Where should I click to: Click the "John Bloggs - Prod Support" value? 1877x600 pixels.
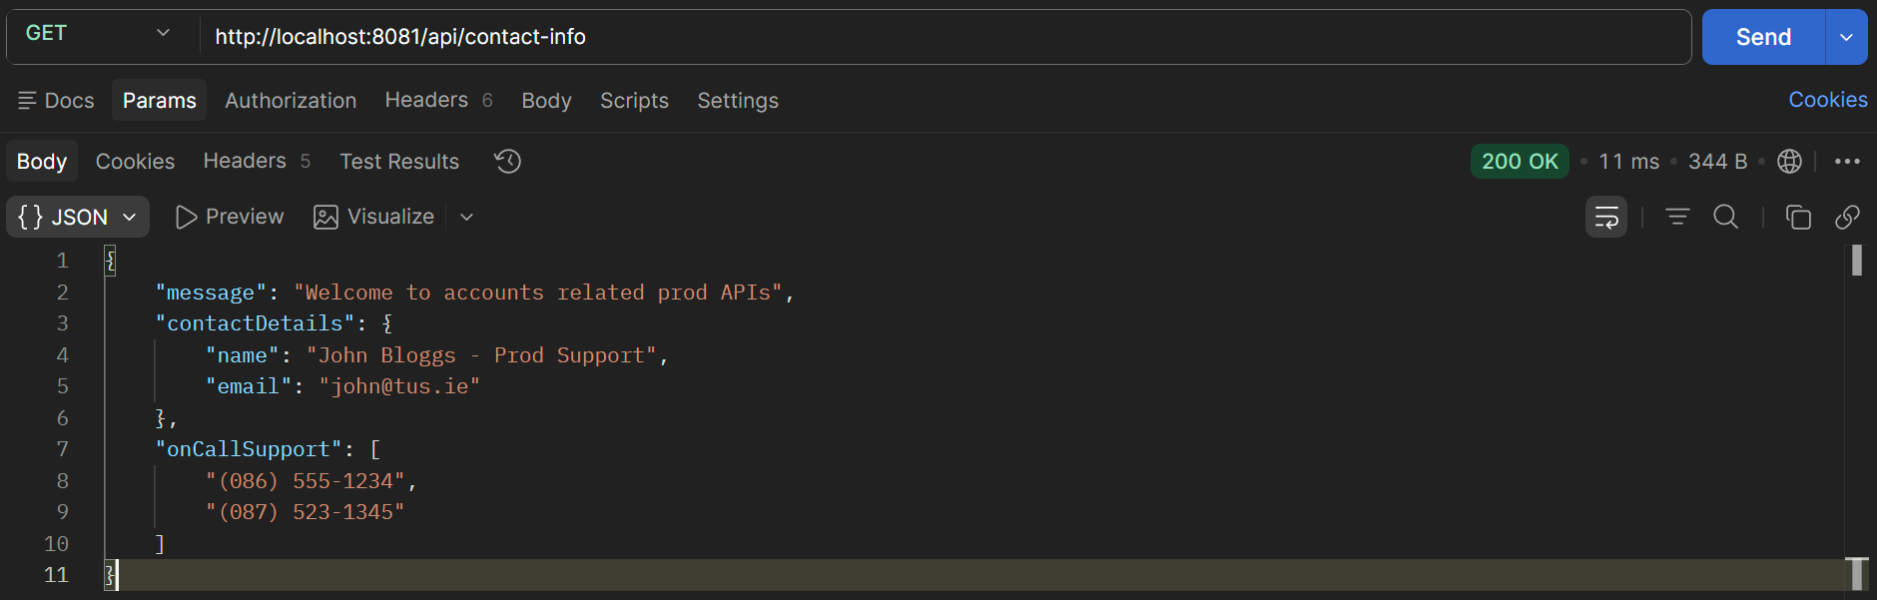point(481,355)
